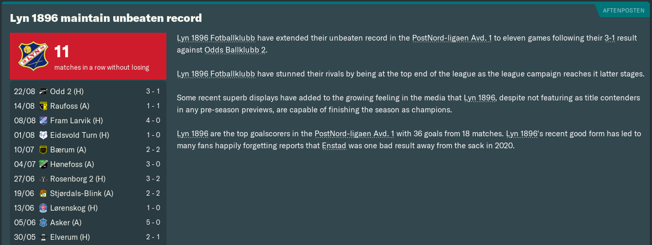Open first PostNord-ligaen Avd. 1 link

point(452,38)
